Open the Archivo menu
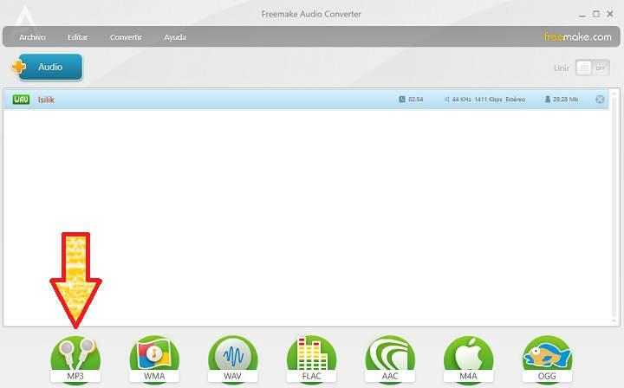Screen dimensions: 624x388 32,37
